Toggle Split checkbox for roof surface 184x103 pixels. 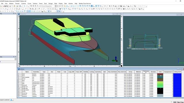pos(104,82)
